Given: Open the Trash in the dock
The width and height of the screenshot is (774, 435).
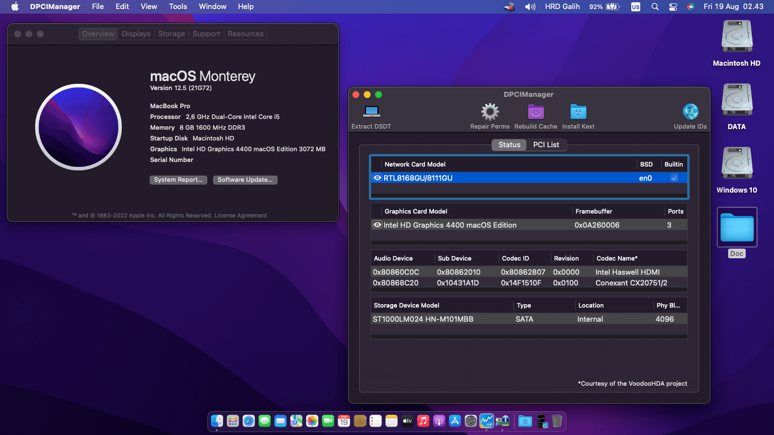Looking at the screenshot, I should pos(557,421).
